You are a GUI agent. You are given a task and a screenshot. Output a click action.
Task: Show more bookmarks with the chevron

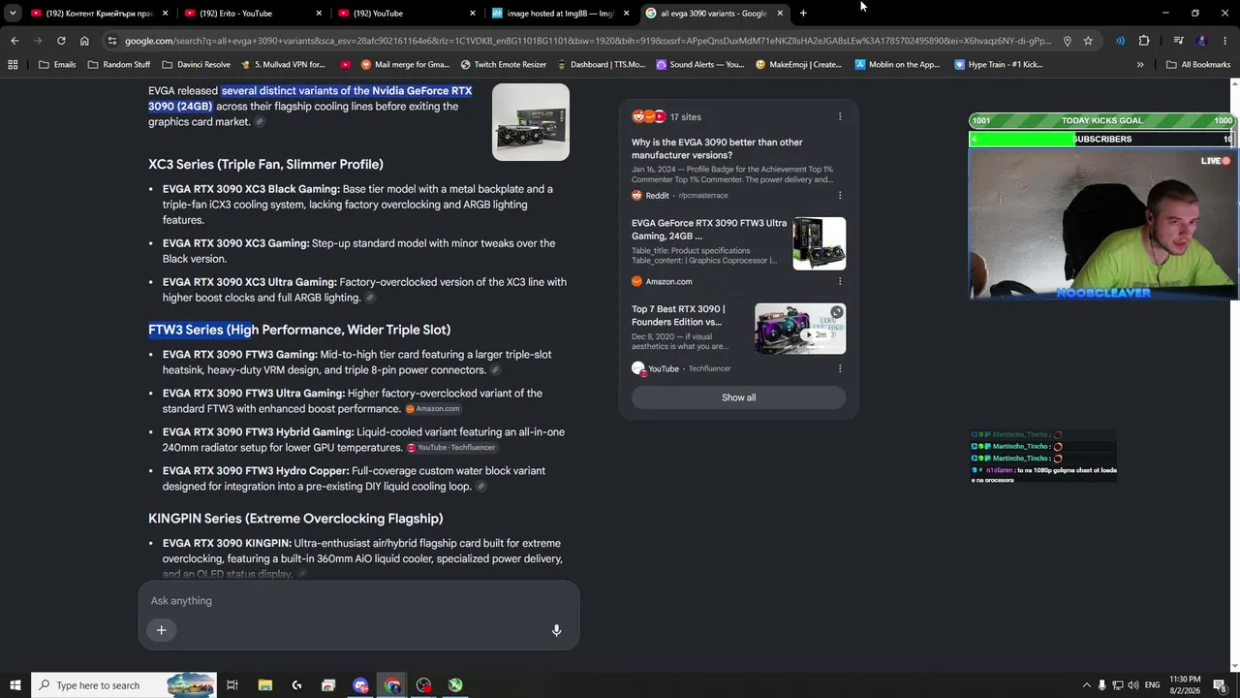(1140, 65)
